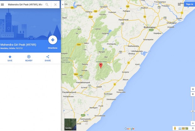The height and width of the screenshot is (131, 195).
Task: Open the Google apps grid
Action: [x=179, y=4]
